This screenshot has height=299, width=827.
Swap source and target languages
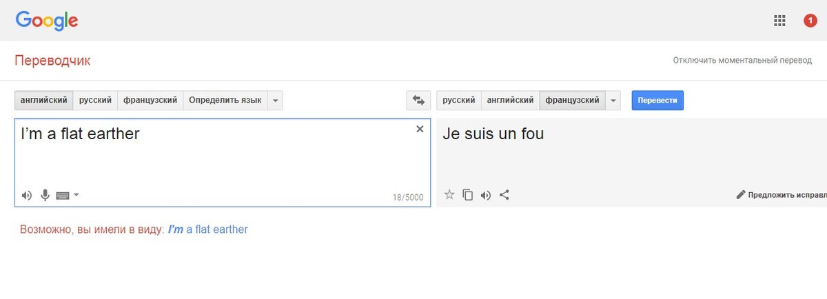[418, 100]
